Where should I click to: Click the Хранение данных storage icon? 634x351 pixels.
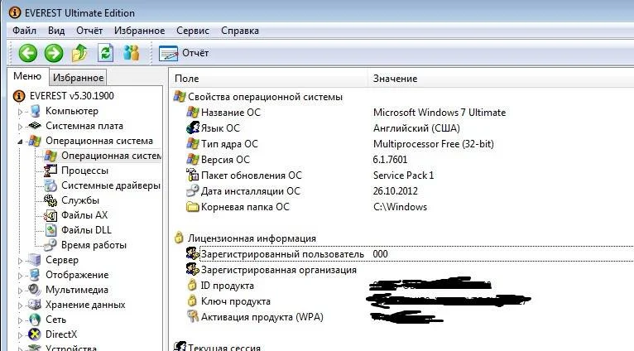pos(35,305)
